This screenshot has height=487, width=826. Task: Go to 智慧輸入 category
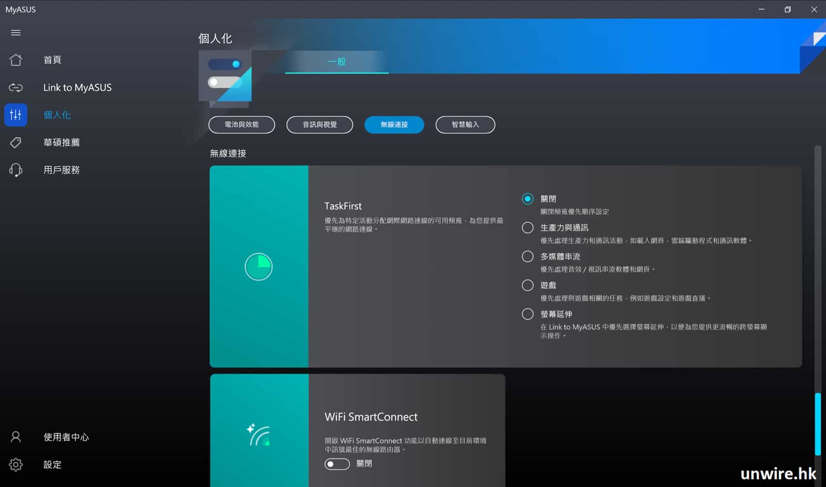[x=465, y=125]
